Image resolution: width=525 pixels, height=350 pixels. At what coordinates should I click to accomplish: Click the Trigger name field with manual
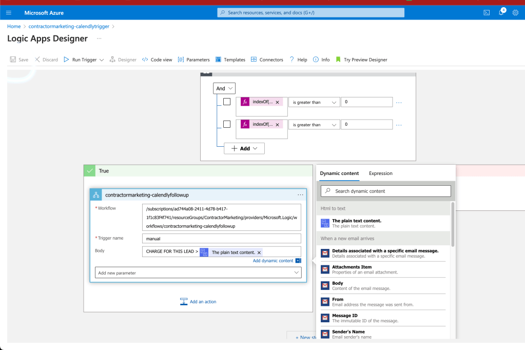pos(221,239)
